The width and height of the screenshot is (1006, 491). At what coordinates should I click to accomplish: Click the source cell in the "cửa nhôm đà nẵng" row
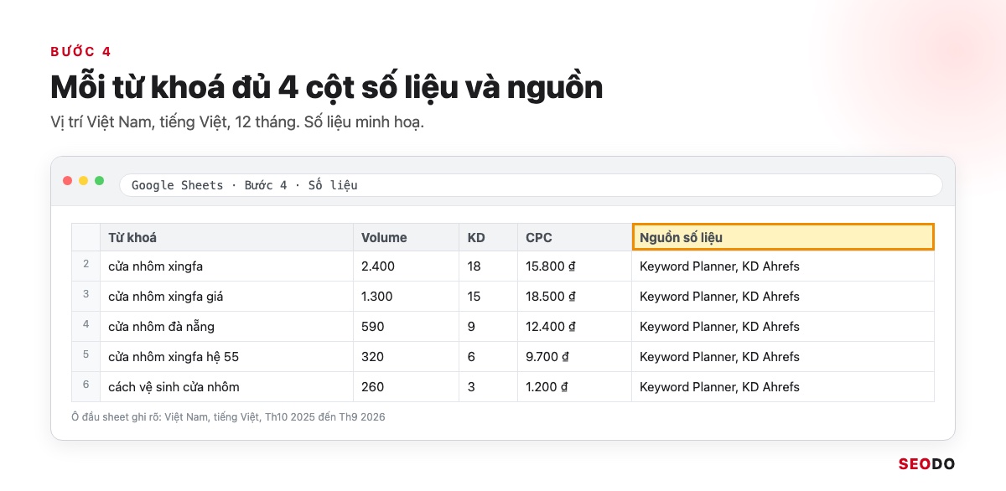click(783, 327)
